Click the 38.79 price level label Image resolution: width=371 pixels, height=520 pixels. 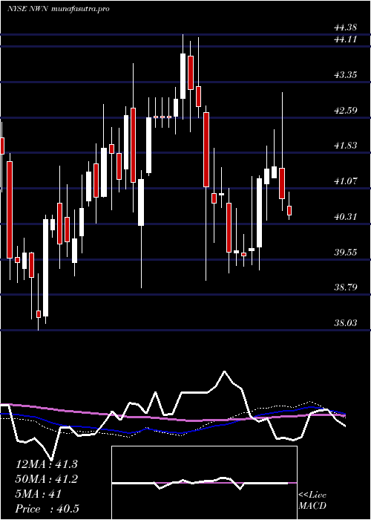point(346,287)
